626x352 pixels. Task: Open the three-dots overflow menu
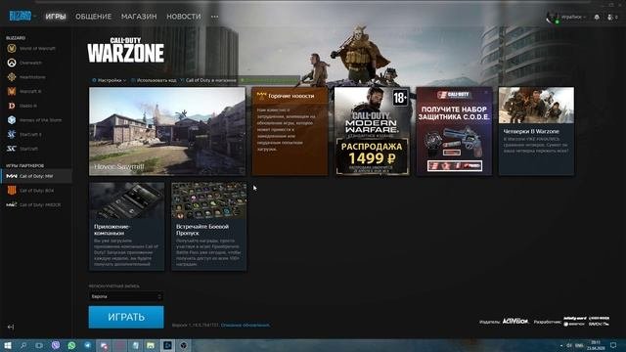(x=215, y=17)
